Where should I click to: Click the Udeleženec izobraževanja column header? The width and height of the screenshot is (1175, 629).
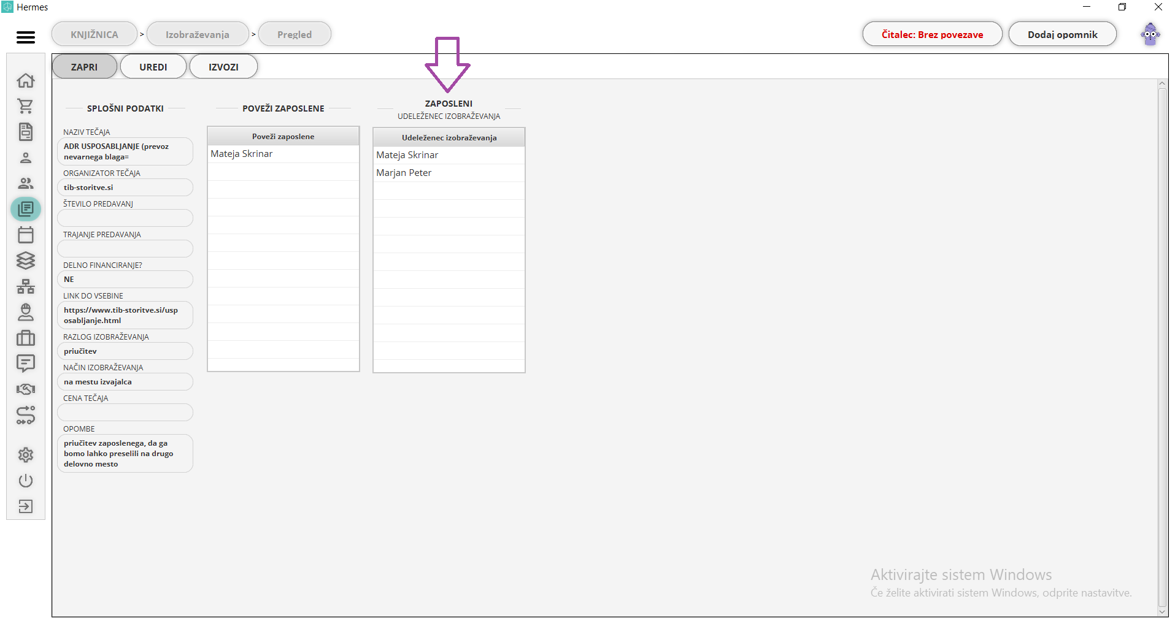click(x=449, y=137)
